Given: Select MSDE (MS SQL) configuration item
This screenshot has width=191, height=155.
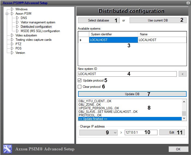Looking at the screenshot, I should [x=40, y=31].
